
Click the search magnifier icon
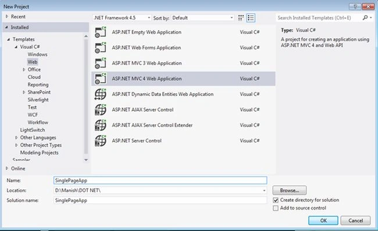tap(365, 17)
